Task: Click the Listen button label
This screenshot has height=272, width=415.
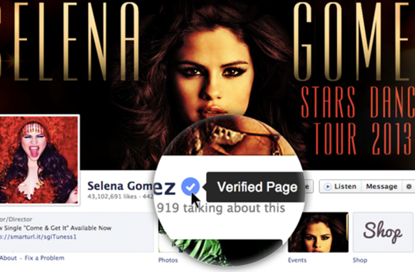Action: [x=345, y=186]
